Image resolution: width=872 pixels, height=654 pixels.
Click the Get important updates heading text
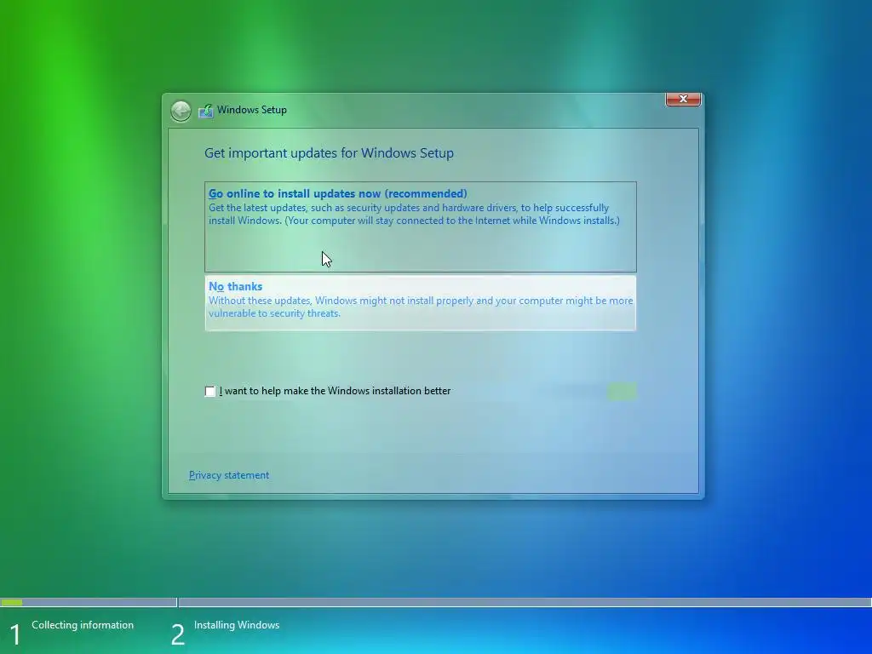pos(330,153)
